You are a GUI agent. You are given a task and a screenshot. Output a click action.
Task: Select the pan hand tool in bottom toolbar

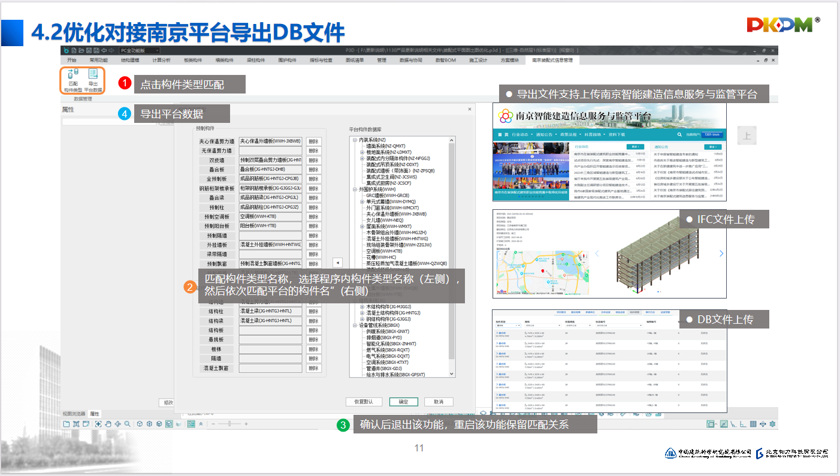click(x=108, y=424)
